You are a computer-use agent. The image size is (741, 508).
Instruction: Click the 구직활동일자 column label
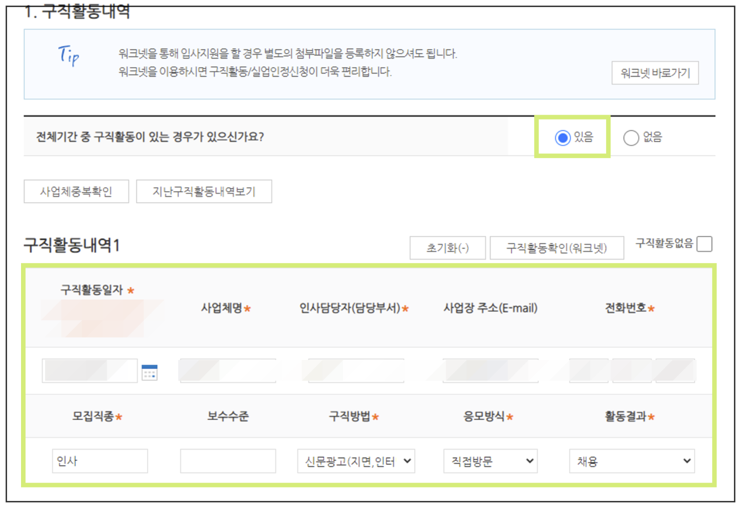(x=92, y=289)
